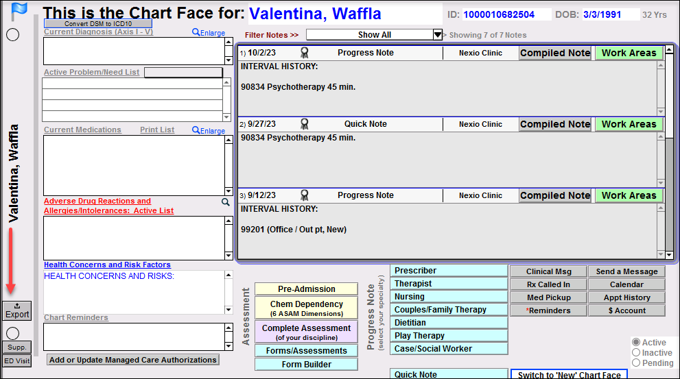Select the Pending status radio button
The height and width of the screenshot is (379, 680).
[x=636, y=363]
